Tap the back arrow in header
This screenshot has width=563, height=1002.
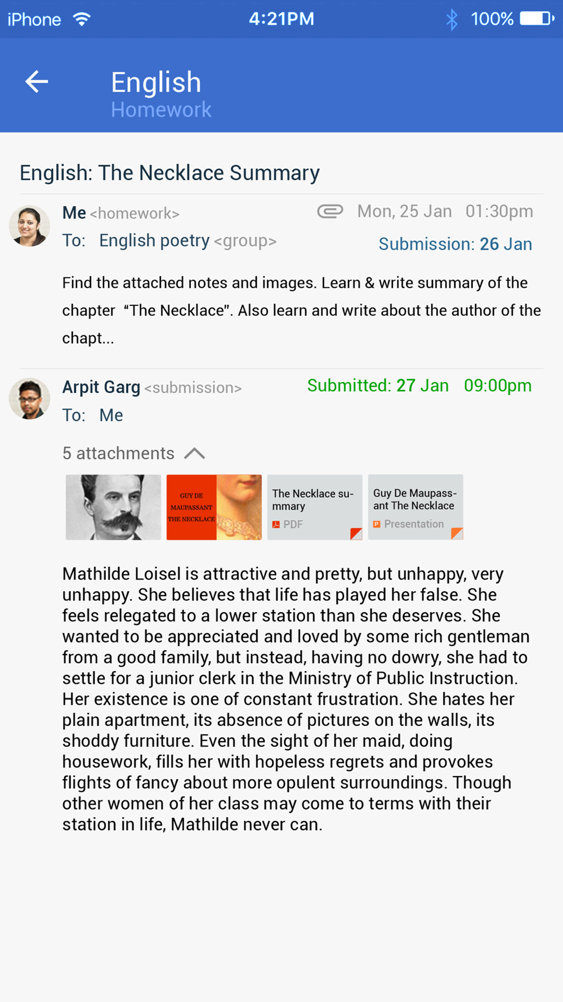point(37,82)
